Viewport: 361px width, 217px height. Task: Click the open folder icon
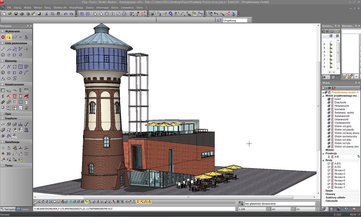point(10,14)
